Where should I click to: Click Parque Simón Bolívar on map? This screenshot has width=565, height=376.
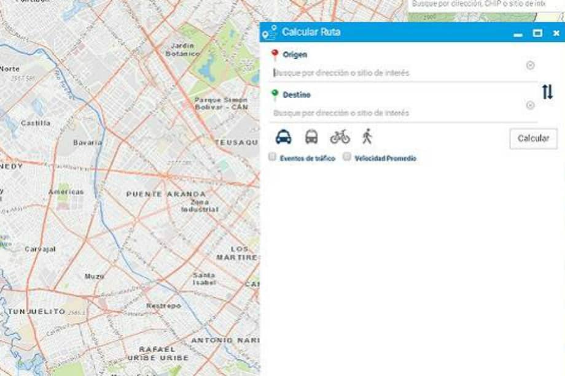coord(220,103)
